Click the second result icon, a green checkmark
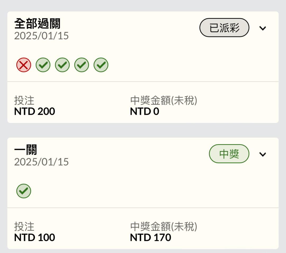The width and height of the screenshot is (286, 253). click(x=43, y=65)
